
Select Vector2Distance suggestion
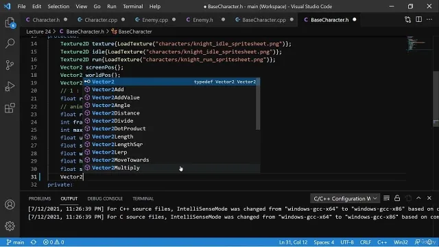(x=169, y=113)
